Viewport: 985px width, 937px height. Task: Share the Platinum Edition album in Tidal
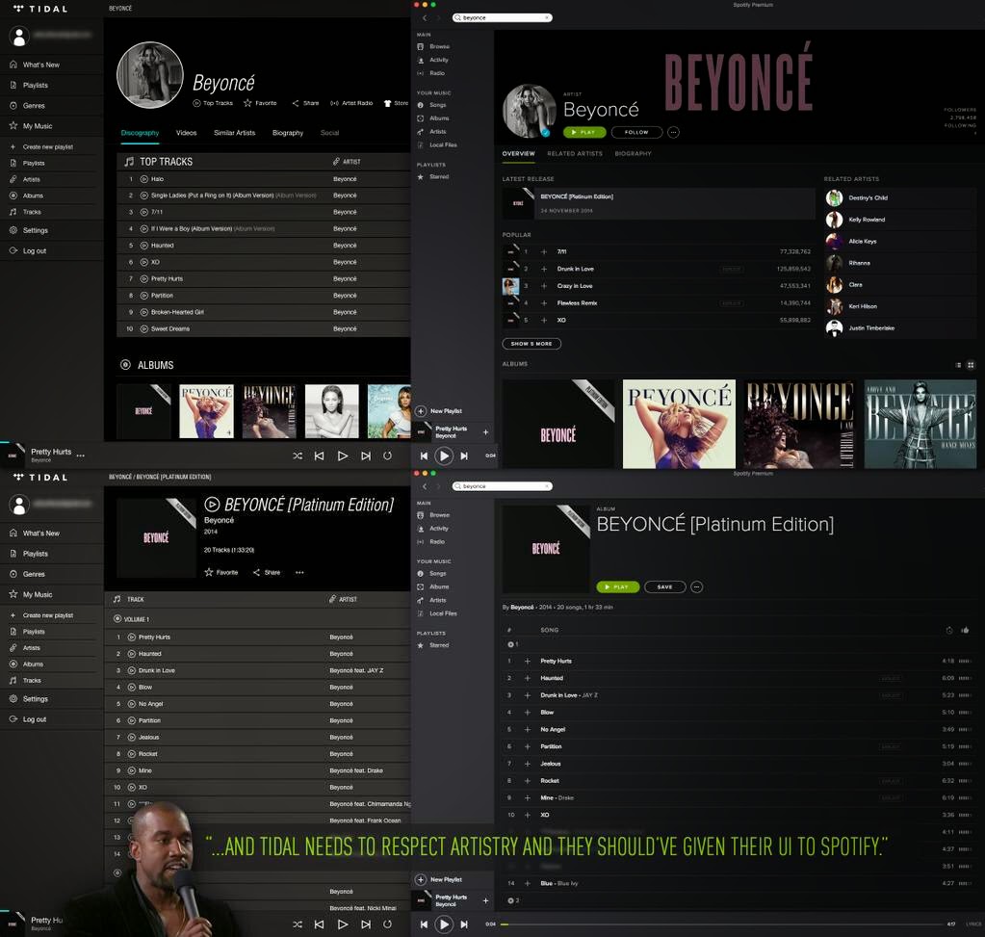(267, 573)
